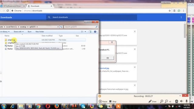Expand the view options dropdown arrow
This screenshot has height=109, width=194.
pyautogui.click(x=85, y=31)
